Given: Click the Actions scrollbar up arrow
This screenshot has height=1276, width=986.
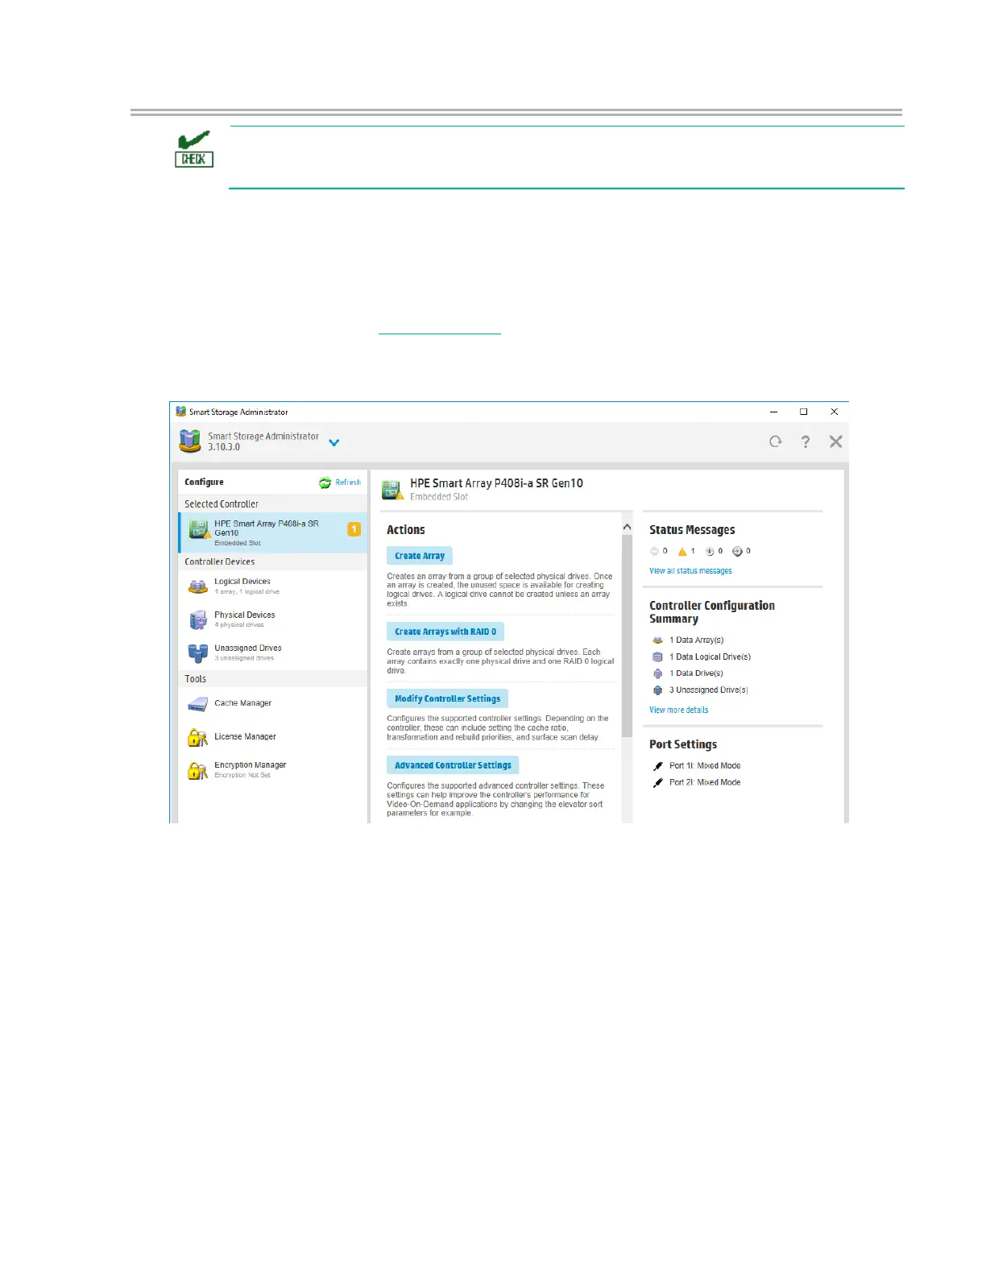Looking at the screenshot, I should 627,528.
